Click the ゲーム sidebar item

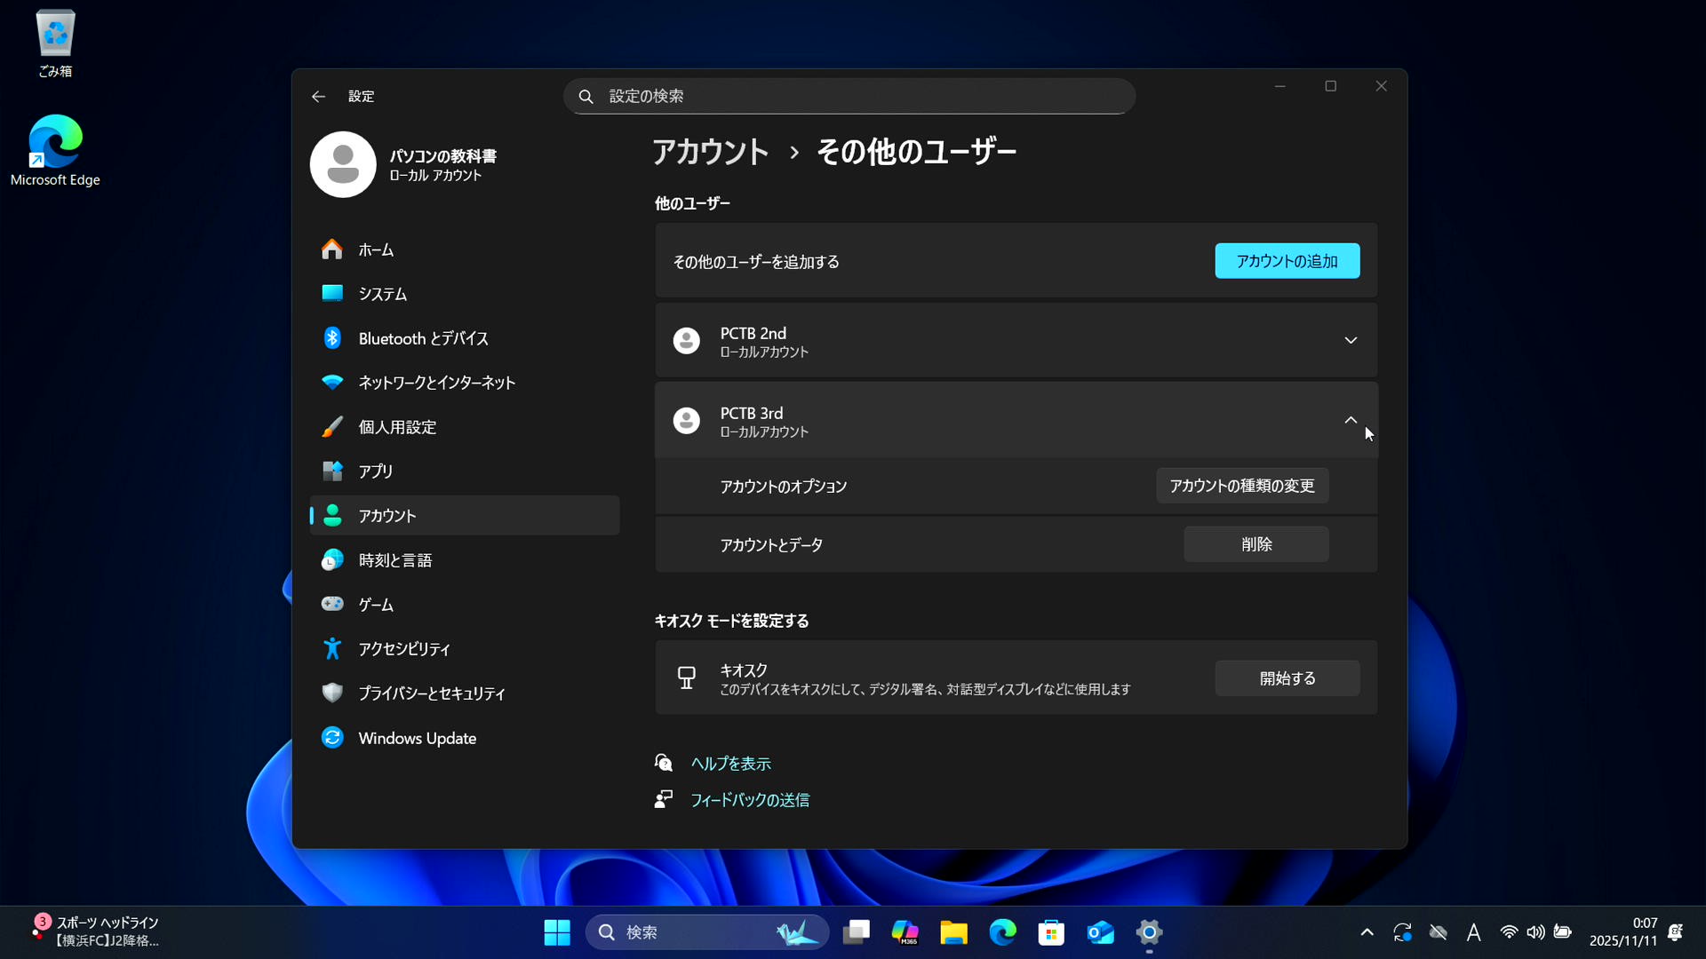click(376, 605)
